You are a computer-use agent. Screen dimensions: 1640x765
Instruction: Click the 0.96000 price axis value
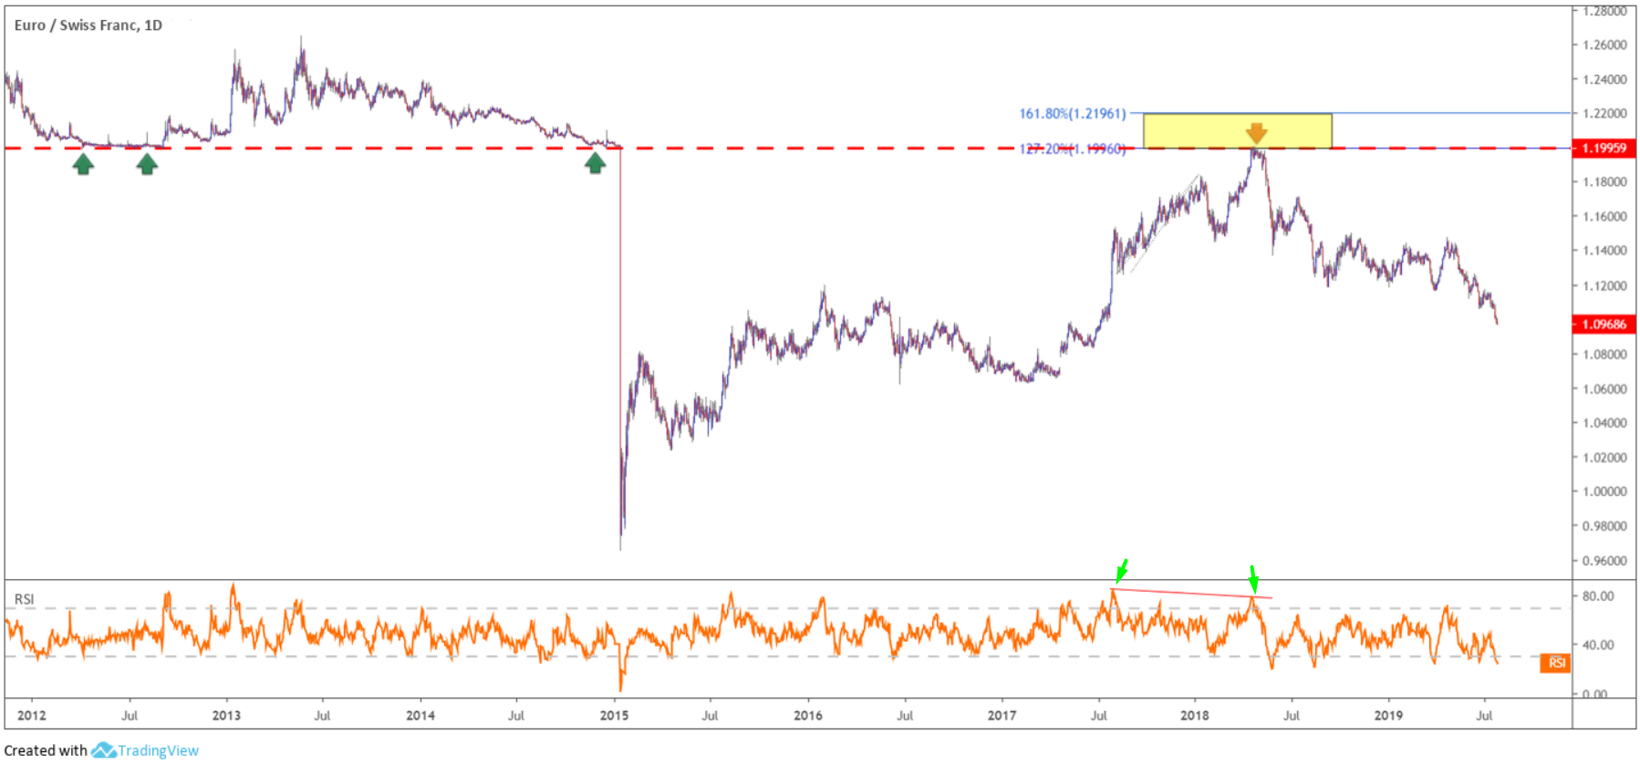click(x=1604, y=561)
